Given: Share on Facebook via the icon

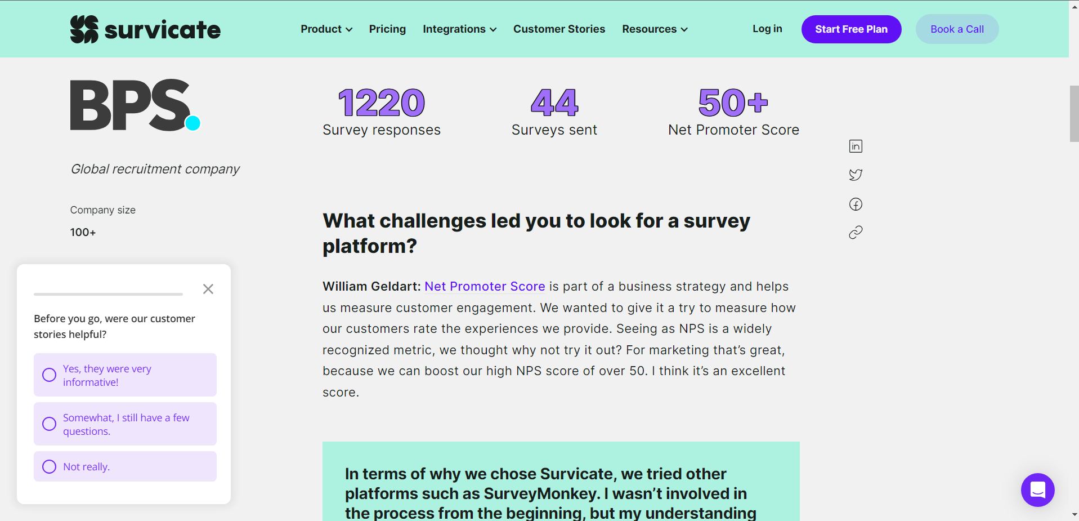Looking at the screenshot, I should [x=856, y=204].
